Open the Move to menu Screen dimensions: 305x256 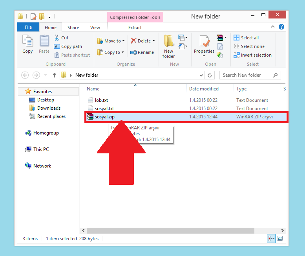111,41
